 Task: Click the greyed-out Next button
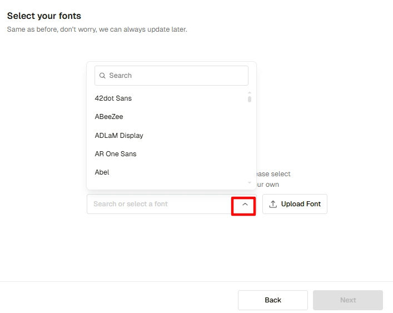pyautogui.click(x=348, y=300)
